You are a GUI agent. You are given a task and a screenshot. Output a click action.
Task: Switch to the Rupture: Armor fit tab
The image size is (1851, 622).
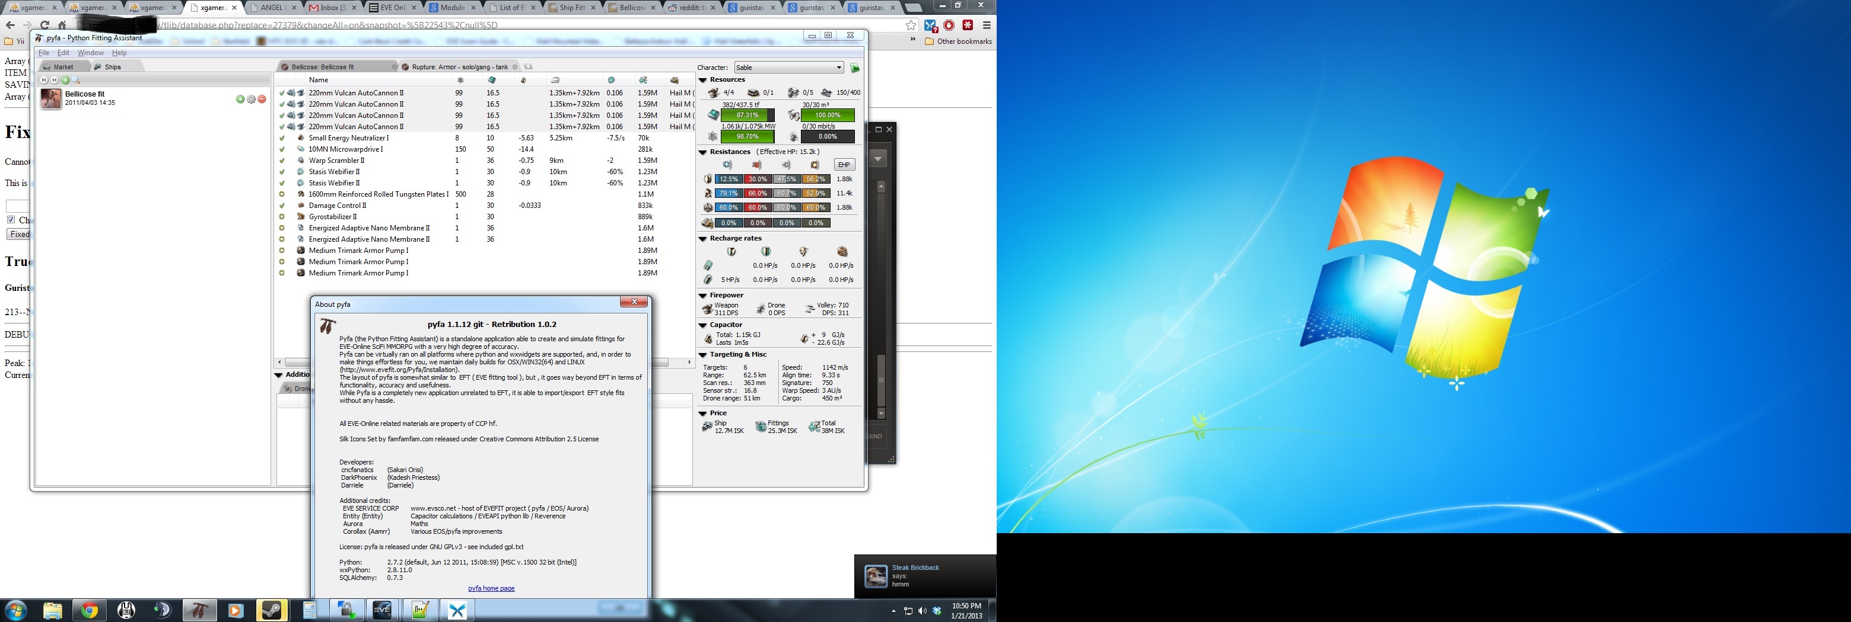(x=460, y=68)
